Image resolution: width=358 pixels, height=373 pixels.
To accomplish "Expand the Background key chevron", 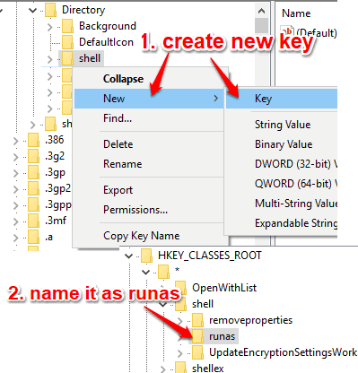I will [50, 27].
